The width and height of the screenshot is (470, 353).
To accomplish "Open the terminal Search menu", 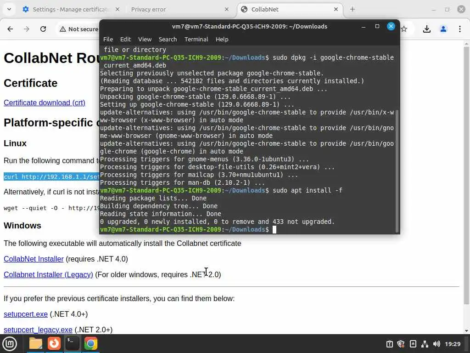I will click(x=168, y=40).
